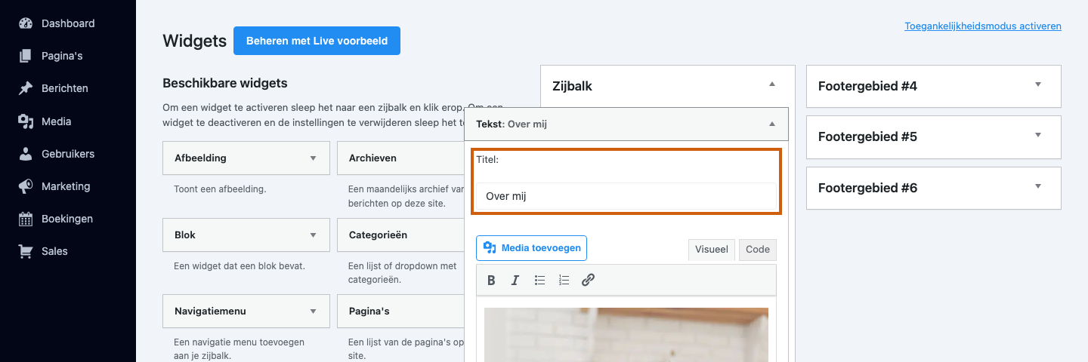This screenshot has height=362, width=1088.
Task: Apply italic formatting in the editor
Action: 515,280
